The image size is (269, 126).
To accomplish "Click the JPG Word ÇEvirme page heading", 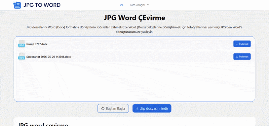I will pyautogui.click(x=134, y=18).
